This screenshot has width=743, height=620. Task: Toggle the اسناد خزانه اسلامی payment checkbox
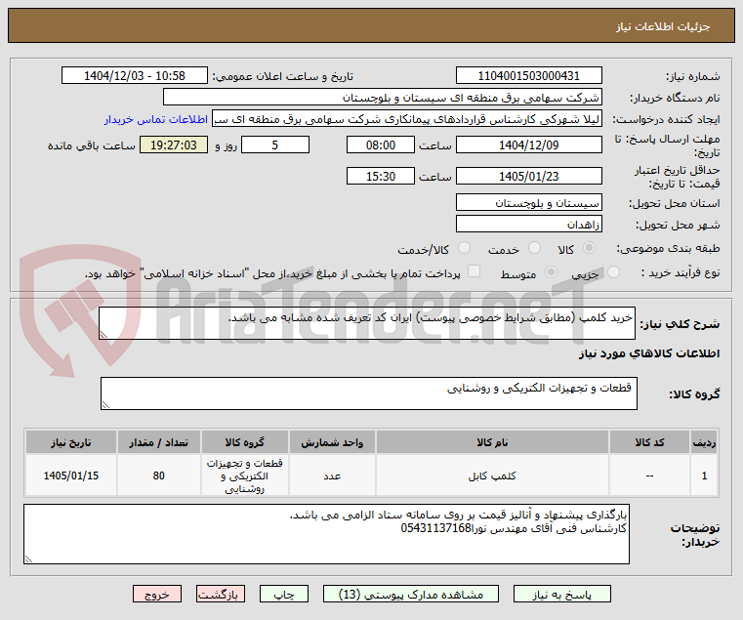tap(474, 271)
